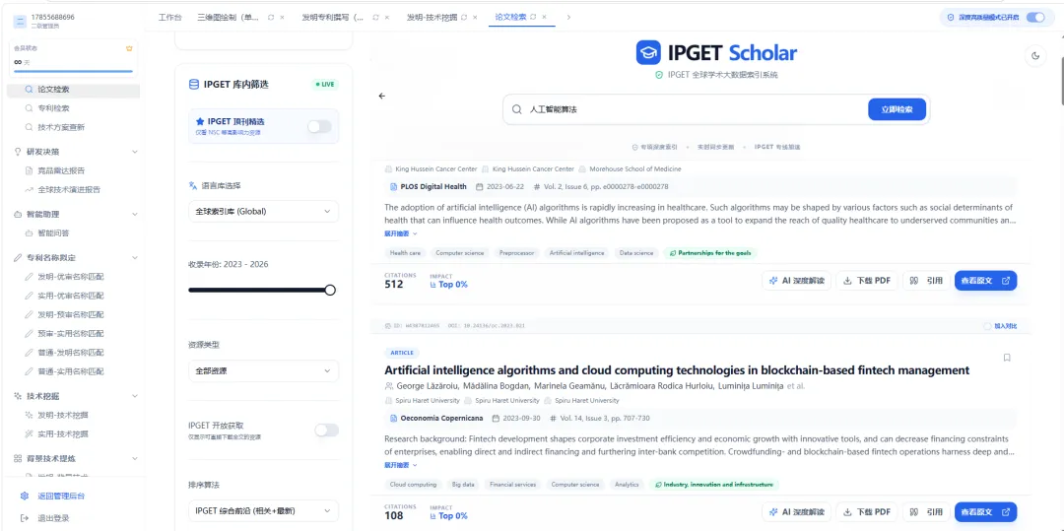Click the sparkle icon beside 技术挖掘 heading
This screenshot has width=1064, height=531.
[x=19, y=396]
